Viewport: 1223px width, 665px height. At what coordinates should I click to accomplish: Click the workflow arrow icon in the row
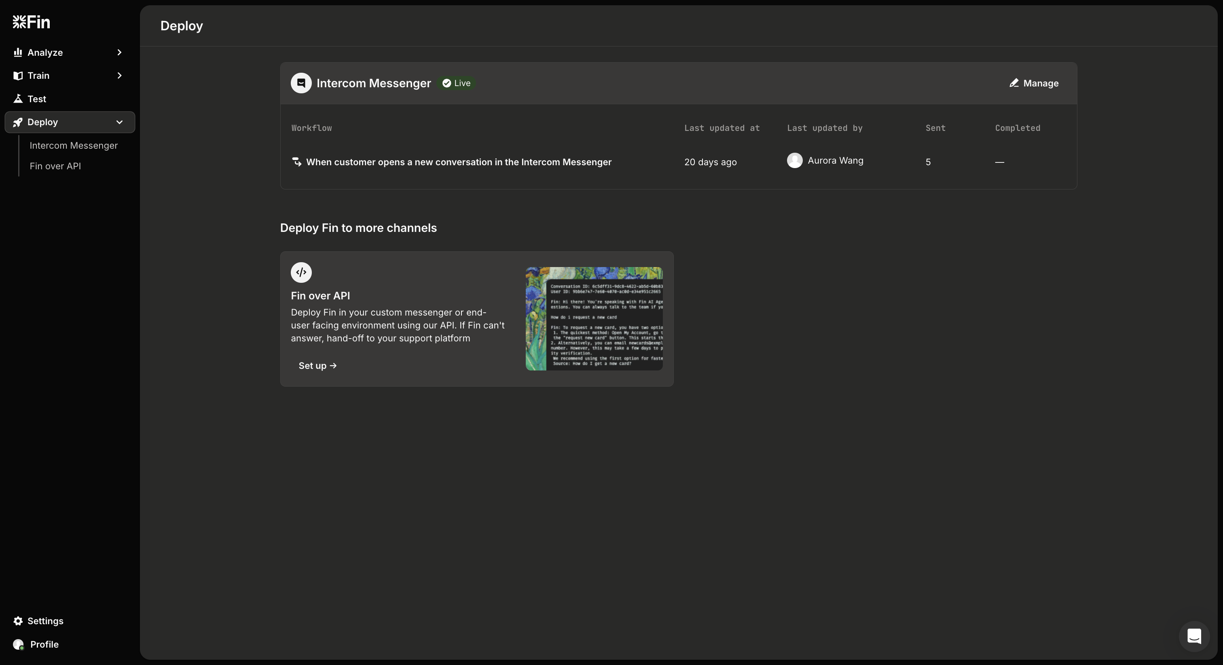pos(297,162)
